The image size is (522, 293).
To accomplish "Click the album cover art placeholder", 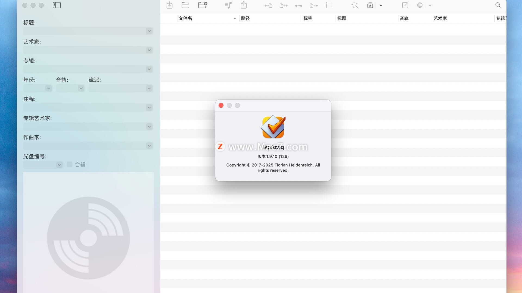I will pos(88,233).
